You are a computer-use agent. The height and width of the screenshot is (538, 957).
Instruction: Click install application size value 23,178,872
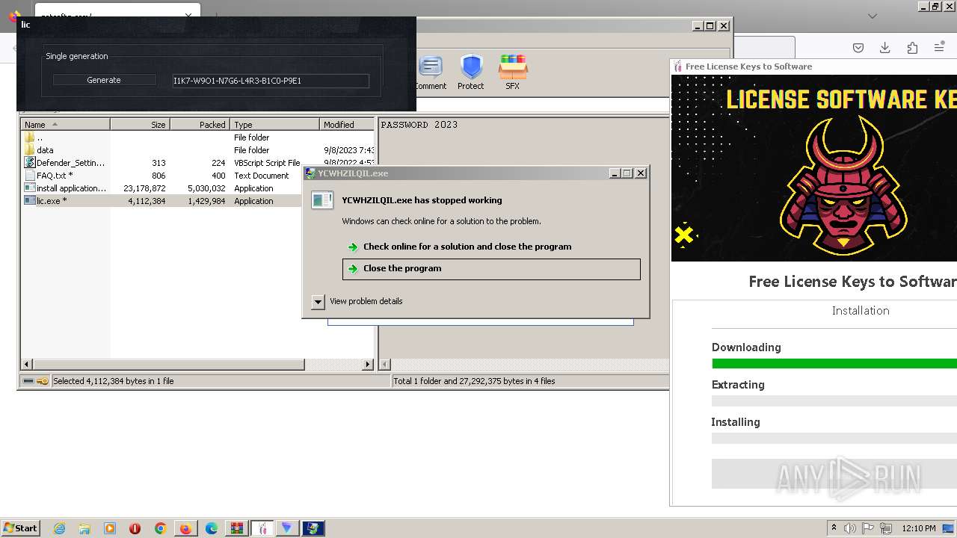[x=144, y=188]
